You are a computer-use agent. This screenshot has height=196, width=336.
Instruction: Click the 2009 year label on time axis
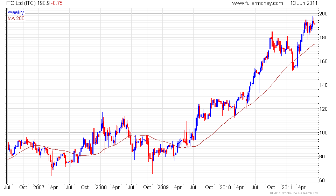click(x=163, y=187)
